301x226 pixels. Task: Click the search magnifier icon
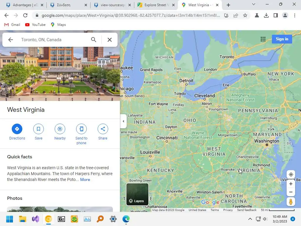pyautogui.click(x=93, y=40)
